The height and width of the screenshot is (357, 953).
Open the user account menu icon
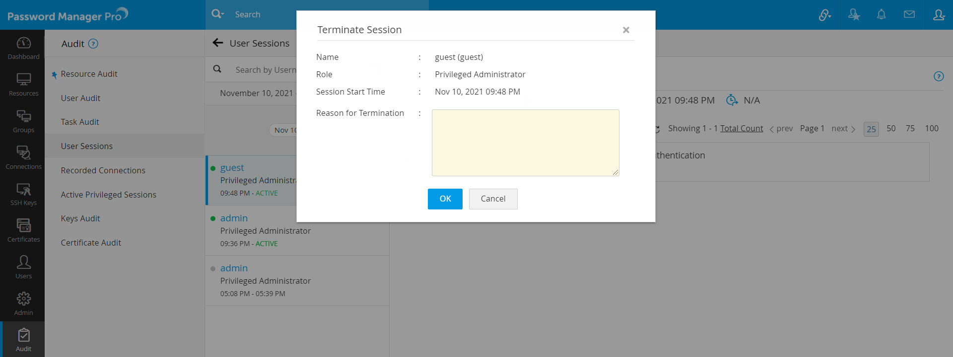pyautogui.click(x=938, y=15)
